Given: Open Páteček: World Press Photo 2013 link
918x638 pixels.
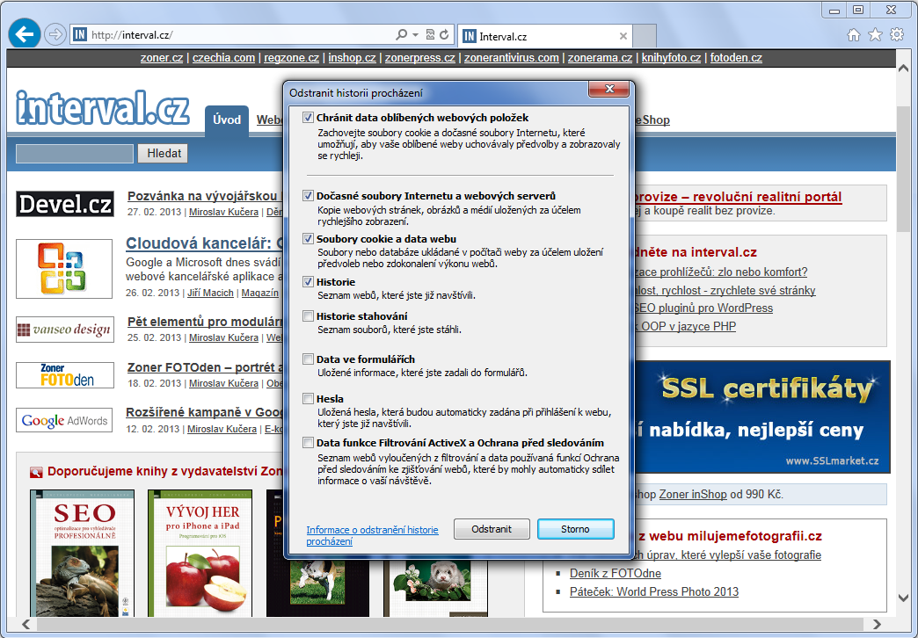Looking at the screenshot, I should (654, 591).
